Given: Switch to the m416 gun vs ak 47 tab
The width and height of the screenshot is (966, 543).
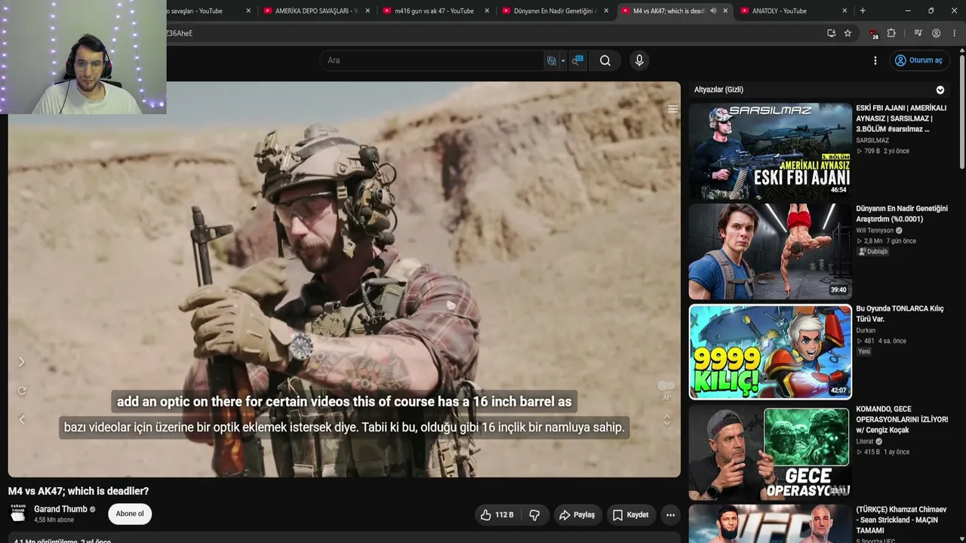Looking at the screenshot, I should [x=434, y=11].
